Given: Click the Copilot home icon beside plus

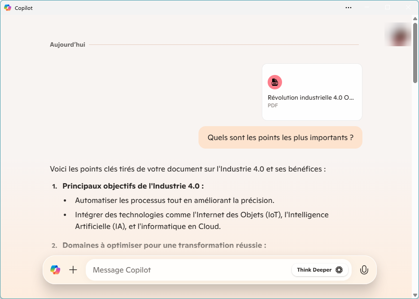Looking at the screenshot, I should pyautogui.click(x=55, y=270).
